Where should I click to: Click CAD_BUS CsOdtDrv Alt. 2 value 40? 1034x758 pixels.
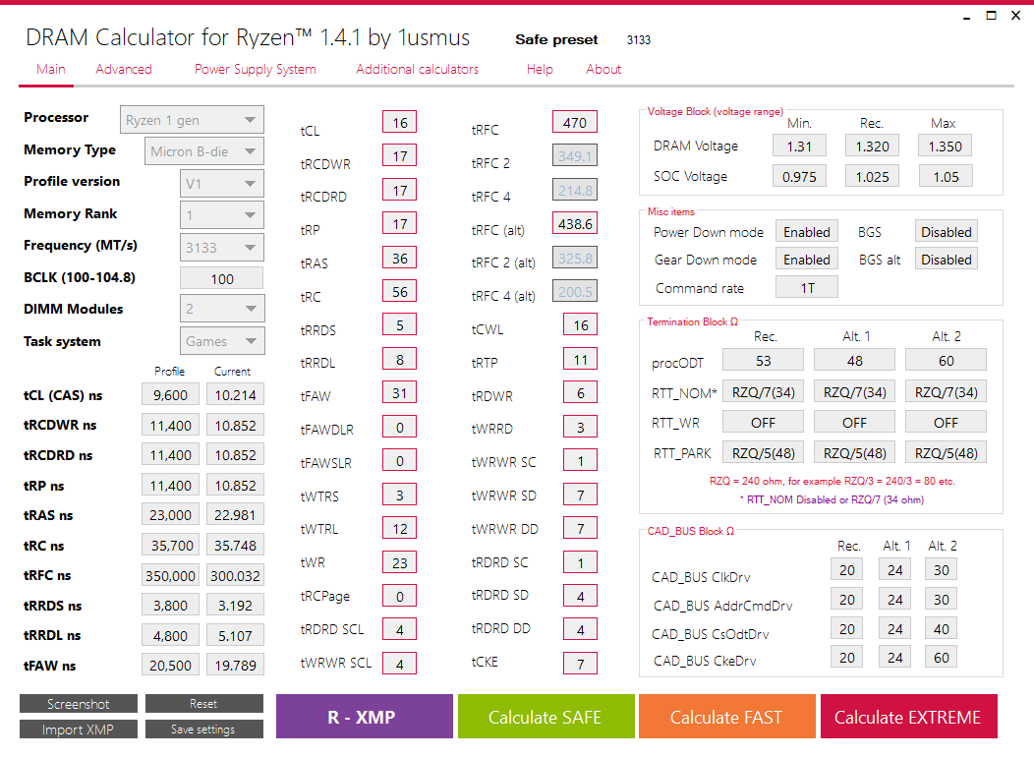941,628
